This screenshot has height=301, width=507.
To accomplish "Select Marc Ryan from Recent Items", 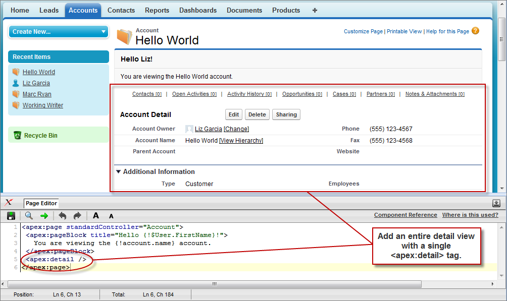I will click(x=36, y=94).
